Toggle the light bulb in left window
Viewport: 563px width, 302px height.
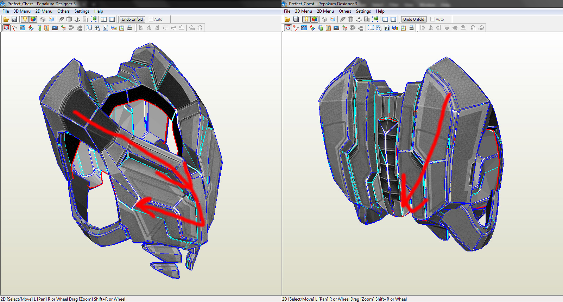[25, 19]
